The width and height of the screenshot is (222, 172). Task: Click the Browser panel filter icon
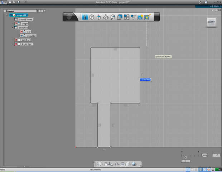38,11
